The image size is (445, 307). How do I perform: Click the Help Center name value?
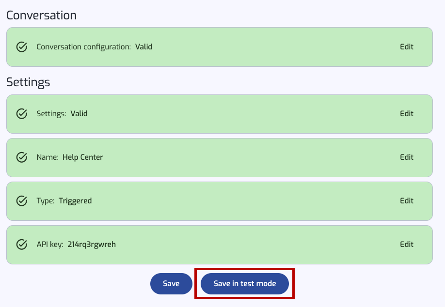pos(83,157)
